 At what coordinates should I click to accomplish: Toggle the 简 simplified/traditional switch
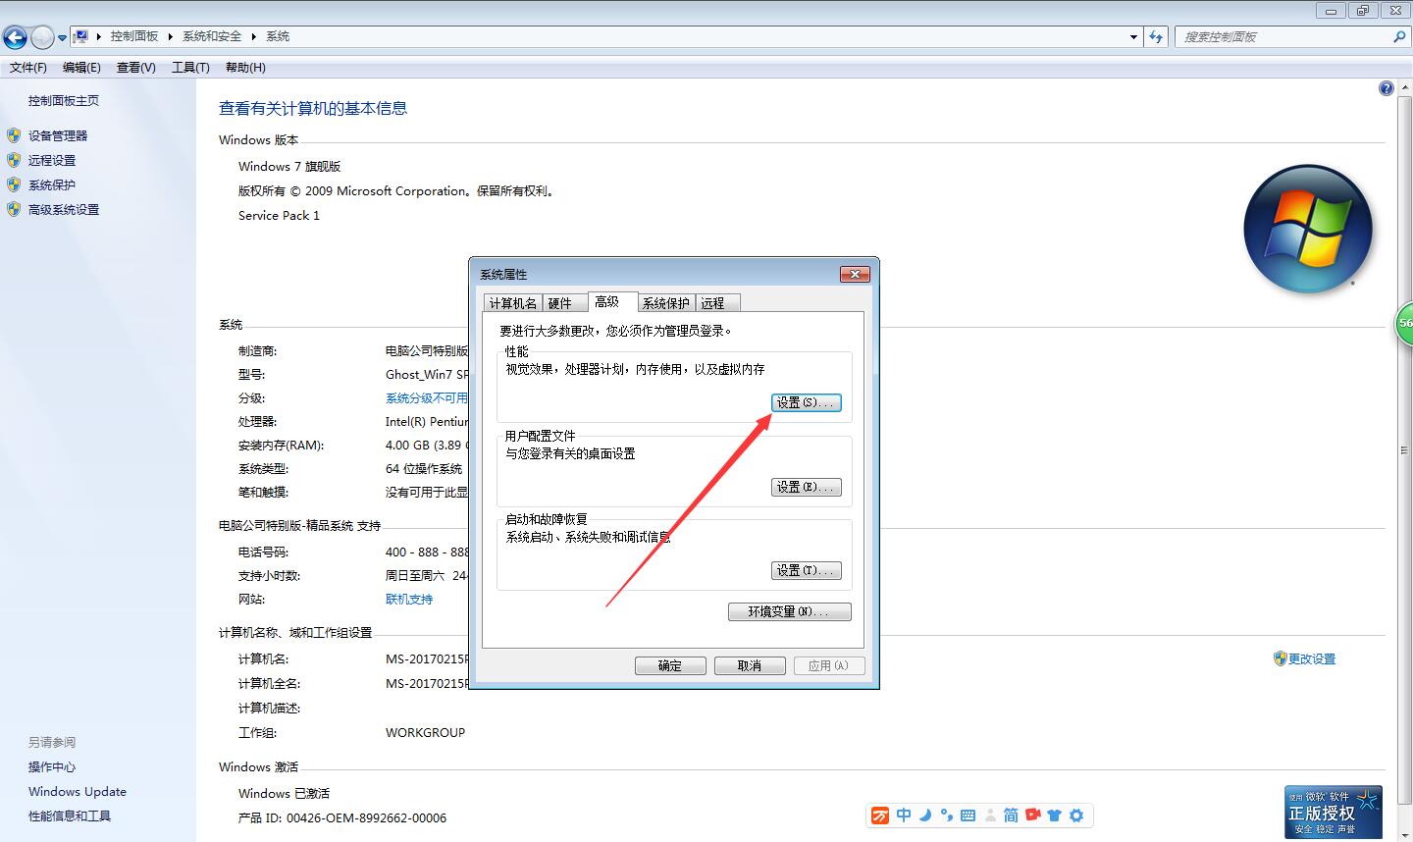click(1011, 816)
